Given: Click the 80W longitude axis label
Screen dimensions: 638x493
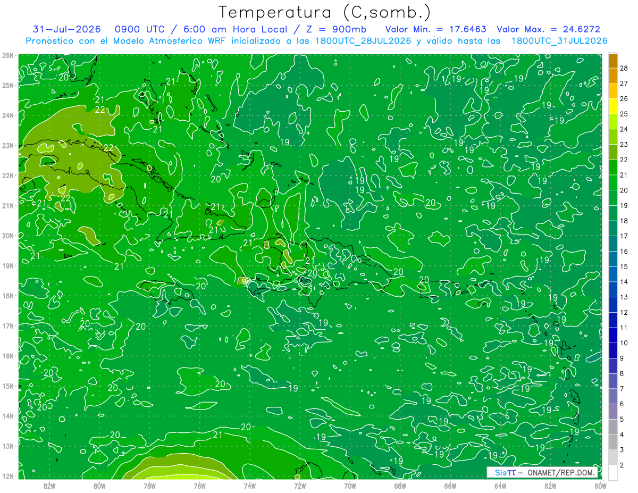Looking at the screenshot, I should coord(99,486).
